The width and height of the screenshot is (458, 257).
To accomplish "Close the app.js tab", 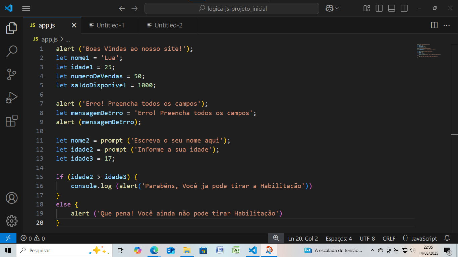I will pos(74,25).
